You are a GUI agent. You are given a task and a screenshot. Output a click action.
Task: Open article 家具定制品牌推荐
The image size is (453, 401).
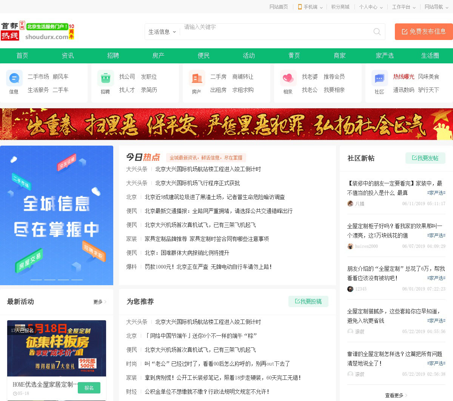point(206,239)
